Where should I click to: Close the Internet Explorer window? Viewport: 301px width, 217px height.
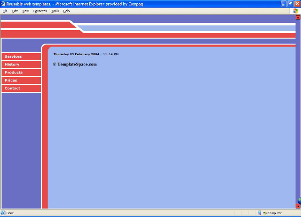click(297, 4)
